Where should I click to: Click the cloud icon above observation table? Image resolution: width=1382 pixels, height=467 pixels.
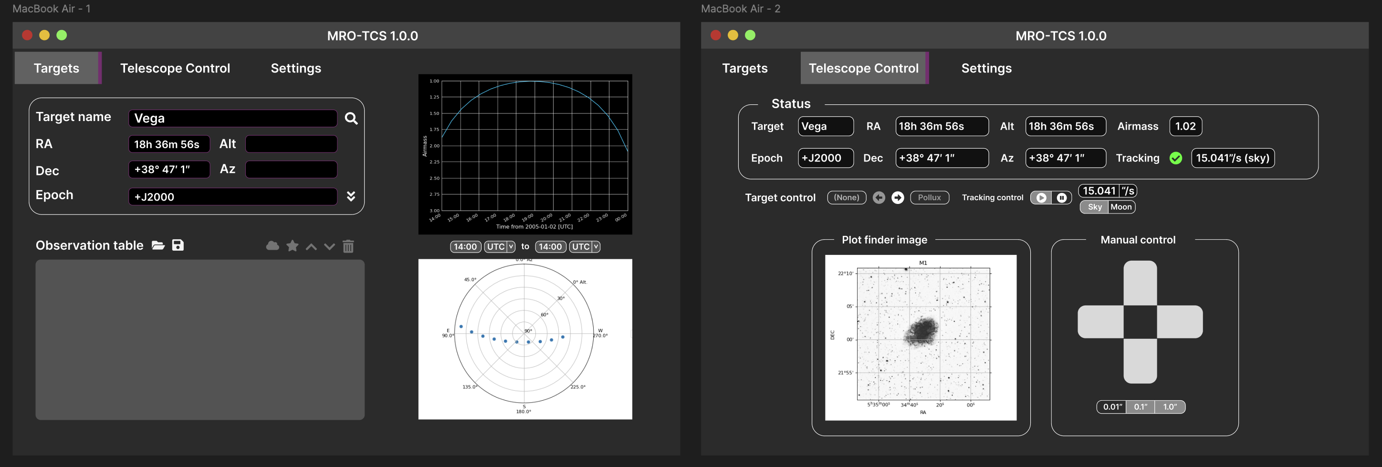click(272, 246)
